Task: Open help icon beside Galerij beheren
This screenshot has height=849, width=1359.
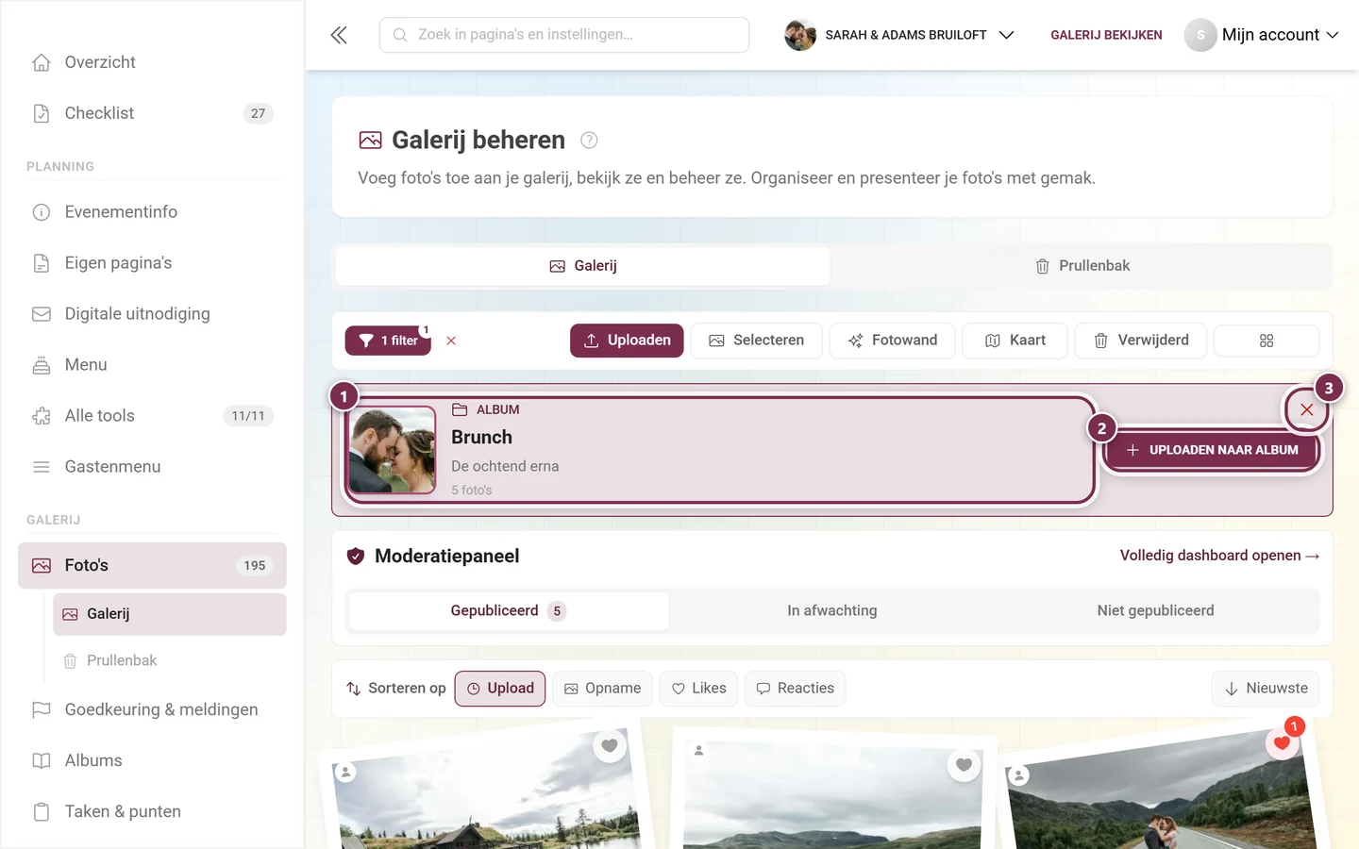Action: click(589, 141)
